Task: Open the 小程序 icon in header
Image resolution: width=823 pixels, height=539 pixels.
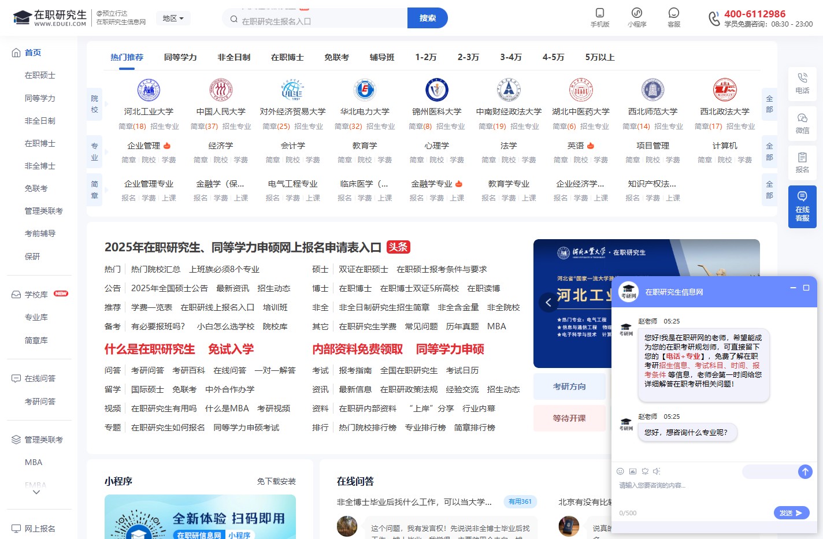Action: click(637, 17)
